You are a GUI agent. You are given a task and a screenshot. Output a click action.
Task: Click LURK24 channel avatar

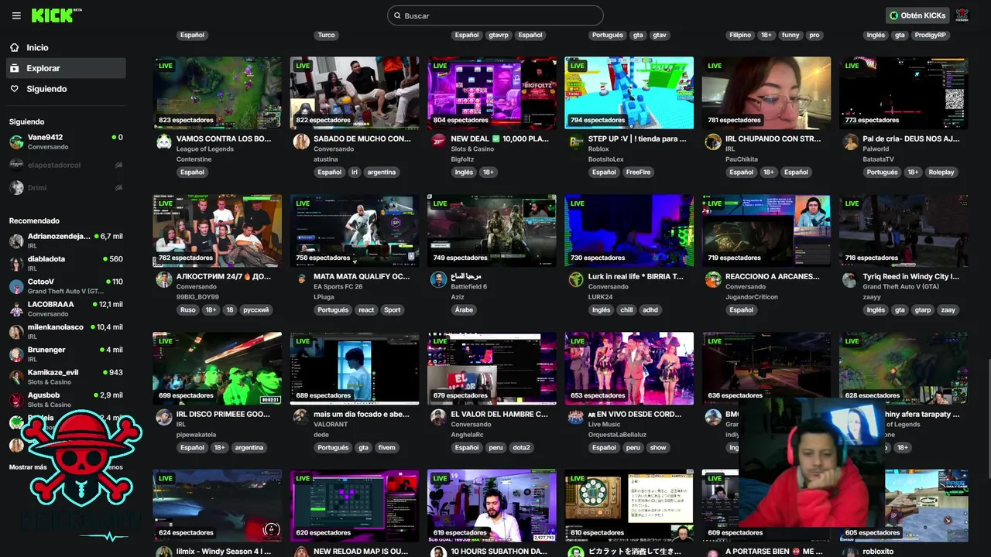pyautogui.click(x=576, y=279)
